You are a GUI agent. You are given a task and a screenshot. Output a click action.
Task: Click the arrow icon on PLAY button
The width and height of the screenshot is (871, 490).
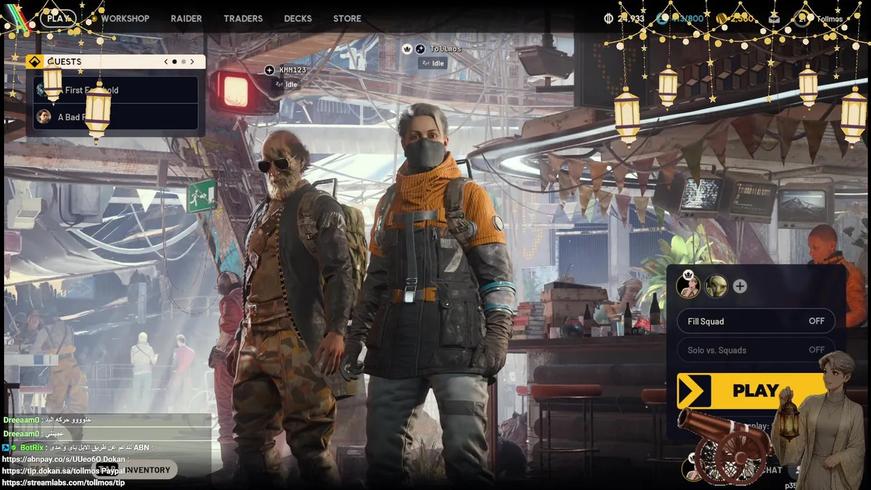tap(693, 391)
